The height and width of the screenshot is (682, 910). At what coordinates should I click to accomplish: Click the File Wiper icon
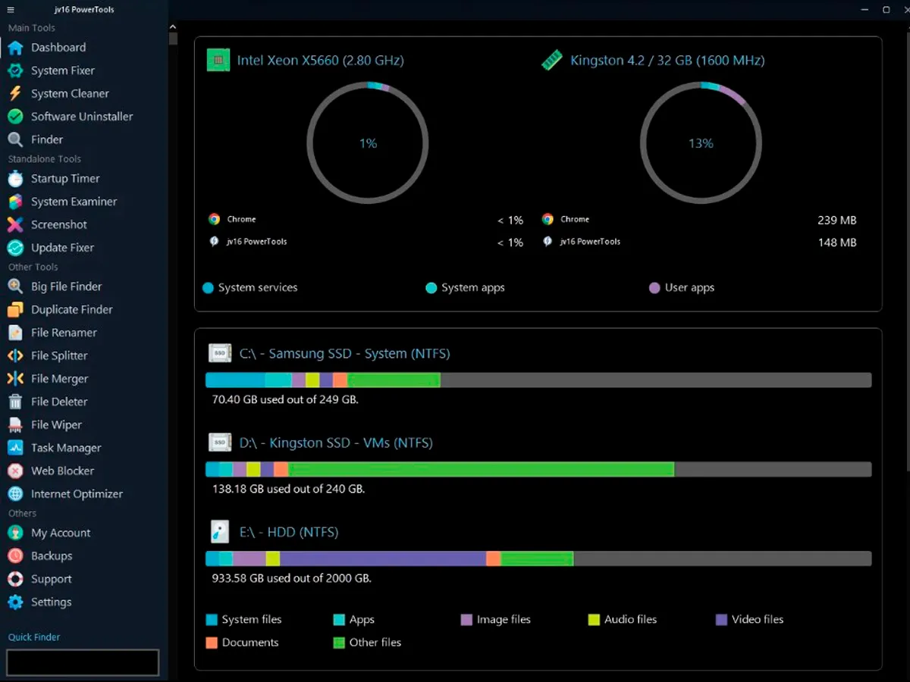click(15, 425)
